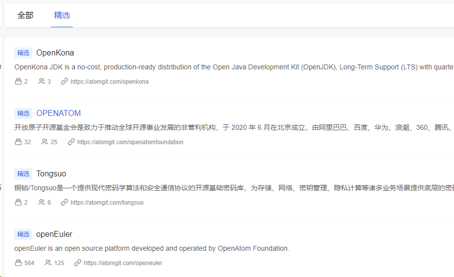This screenshot has width=454, height=277.
Task: Open the OpenKona organization title
Action: tap(55, 53)
